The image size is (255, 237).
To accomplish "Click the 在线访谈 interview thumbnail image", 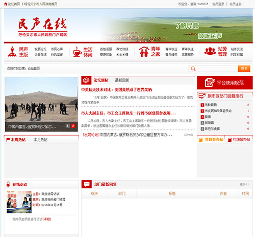I will coord(19,202).
